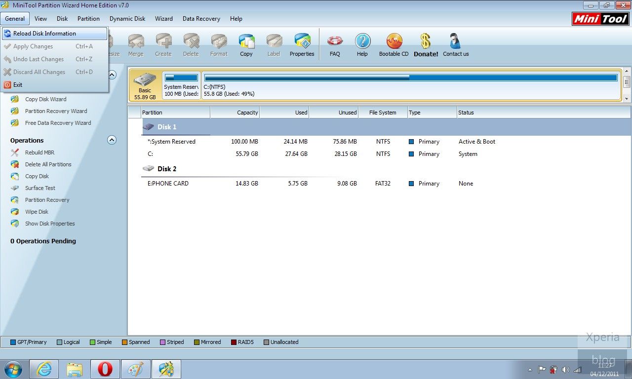632x379 pixels.
Task: Select Undo Last Changes menu entry
Action: point(54,59)
